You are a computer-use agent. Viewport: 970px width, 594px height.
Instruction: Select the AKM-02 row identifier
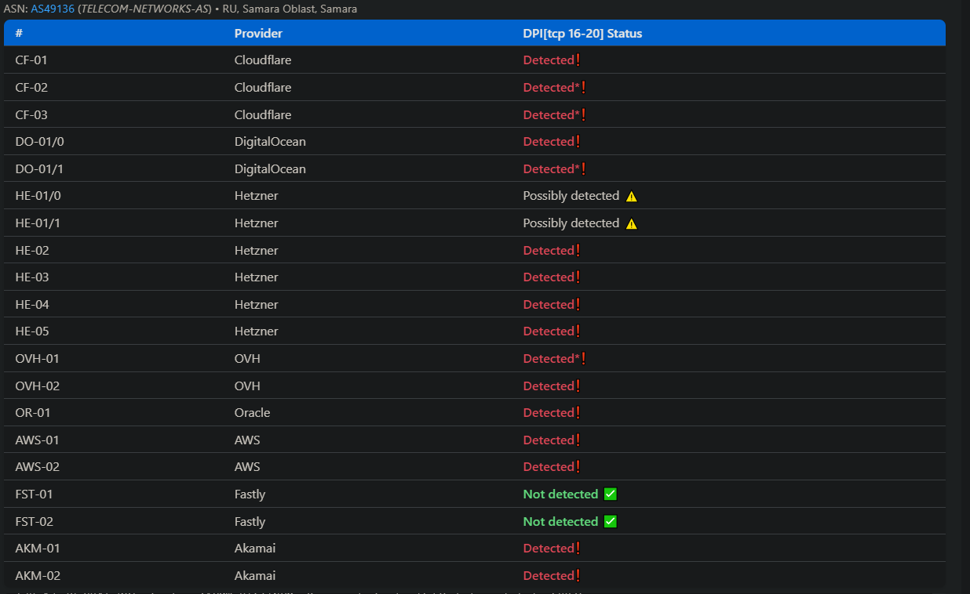38,576
